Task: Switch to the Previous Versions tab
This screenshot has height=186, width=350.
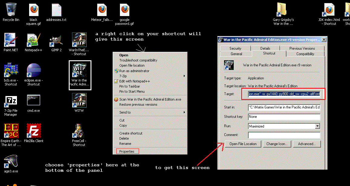Action: click(302, 48)
